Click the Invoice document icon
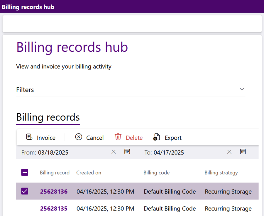This screenshot has height=216, width=264. [29, 137]
